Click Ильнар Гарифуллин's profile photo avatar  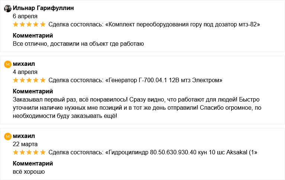7,9
